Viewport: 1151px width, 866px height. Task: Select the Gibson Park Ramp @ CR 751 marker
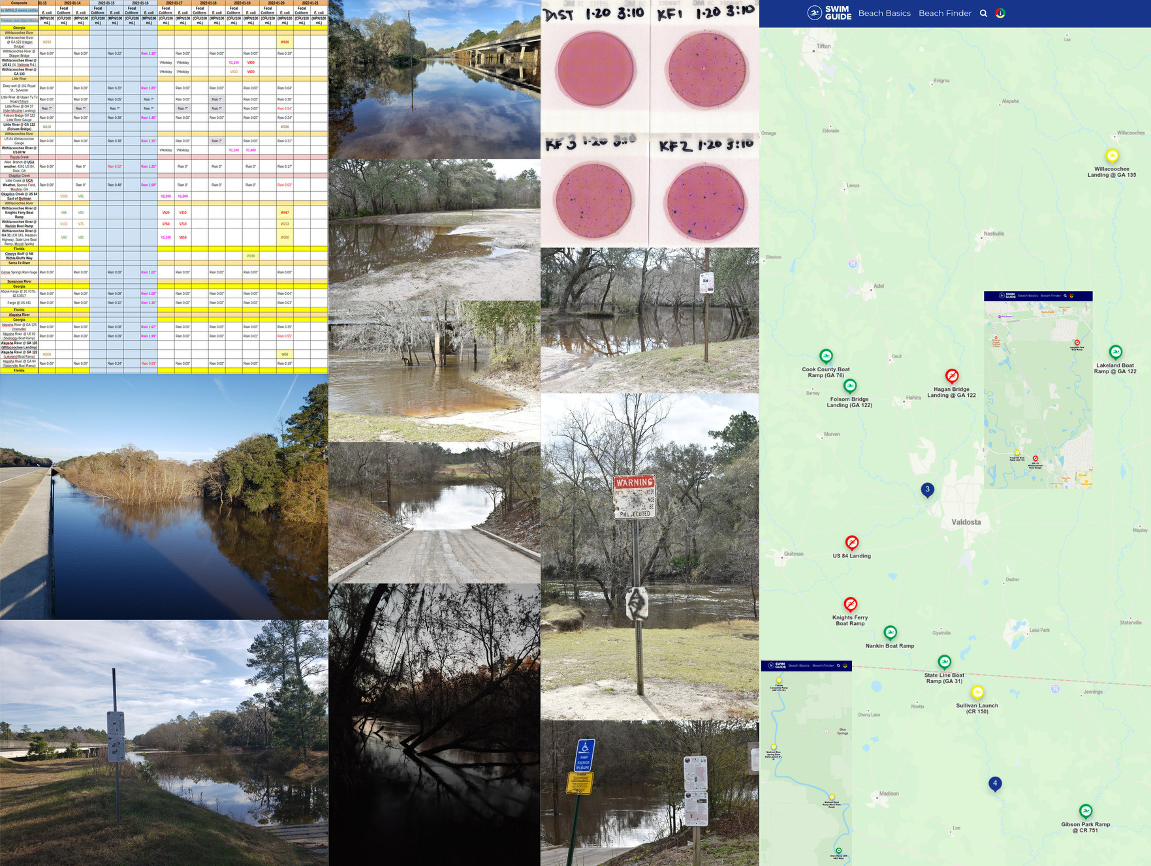[x=1086, y=811]
